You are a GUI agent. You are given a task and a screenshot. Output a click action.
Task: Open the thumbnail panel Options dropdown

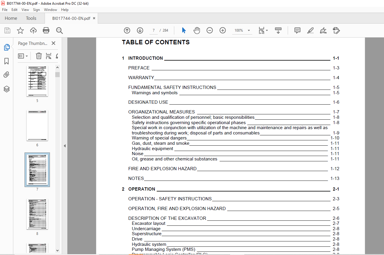(23, 56)
